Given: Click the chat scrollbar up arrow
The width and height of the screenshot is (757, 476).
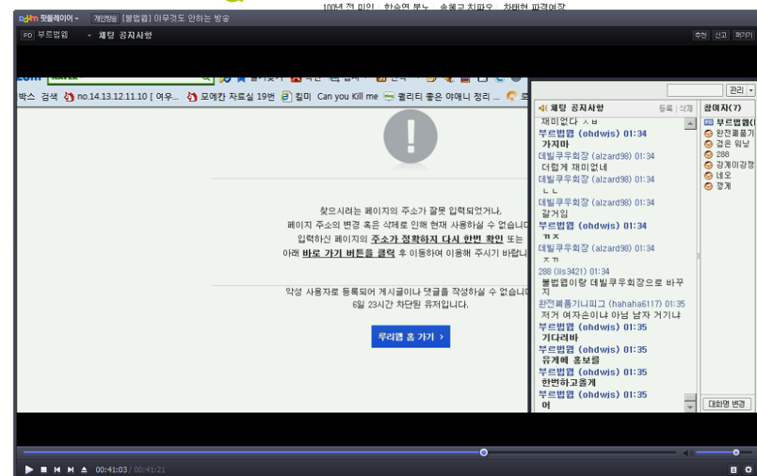Looking at the screenshot, I should 690,125.
